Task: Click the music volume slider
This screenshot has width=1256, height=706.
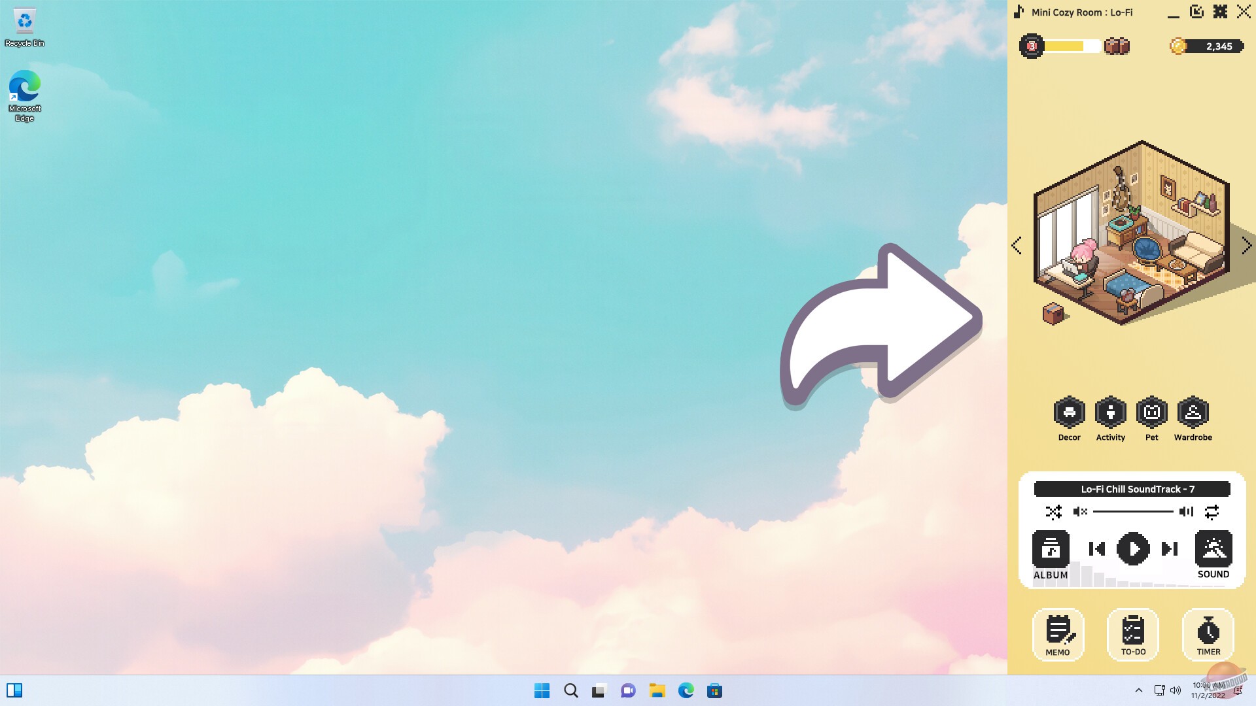Action: point(1132,512)
